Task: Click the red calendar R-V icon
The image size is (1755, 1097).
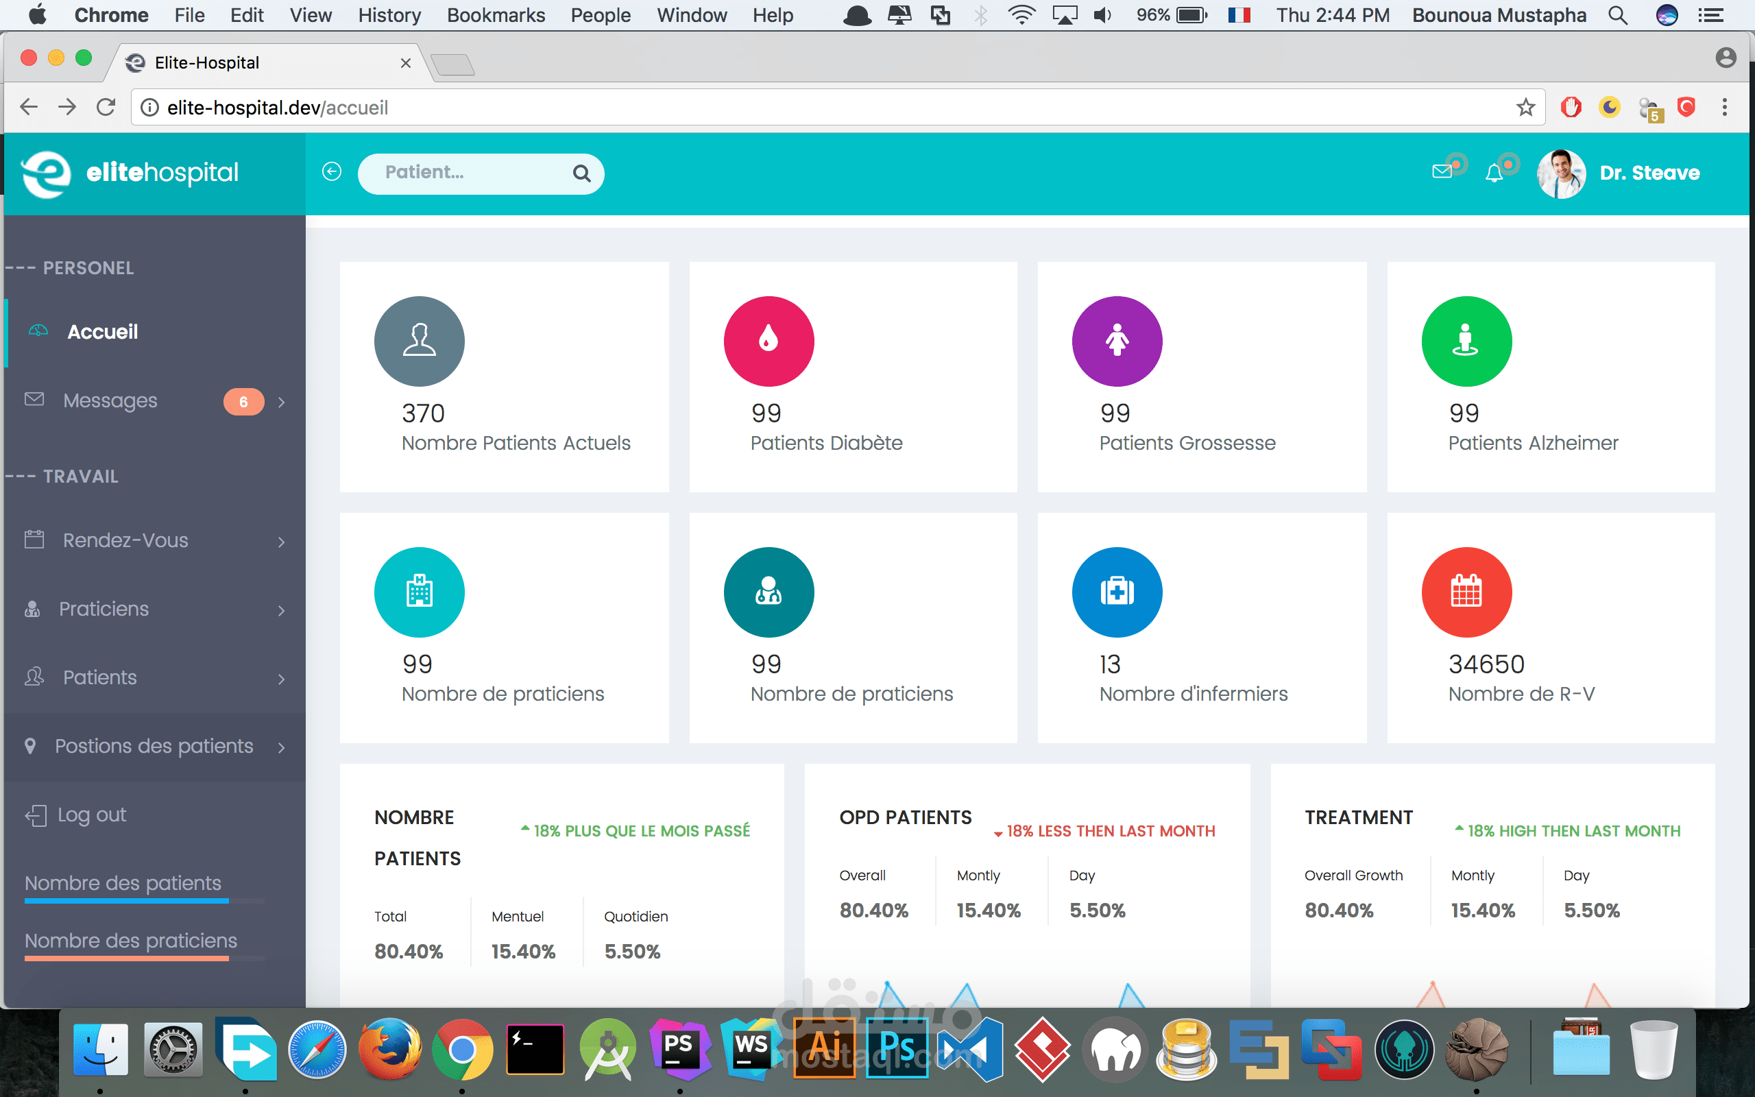Action: tap(1466, 592)
